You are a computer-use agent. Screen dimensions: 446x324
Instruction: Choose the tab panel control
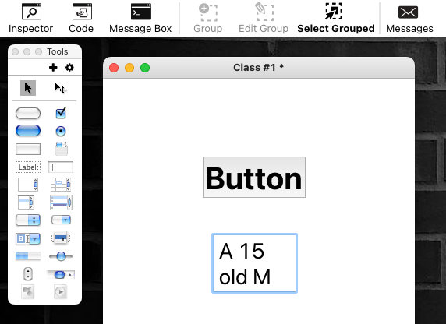61,149
